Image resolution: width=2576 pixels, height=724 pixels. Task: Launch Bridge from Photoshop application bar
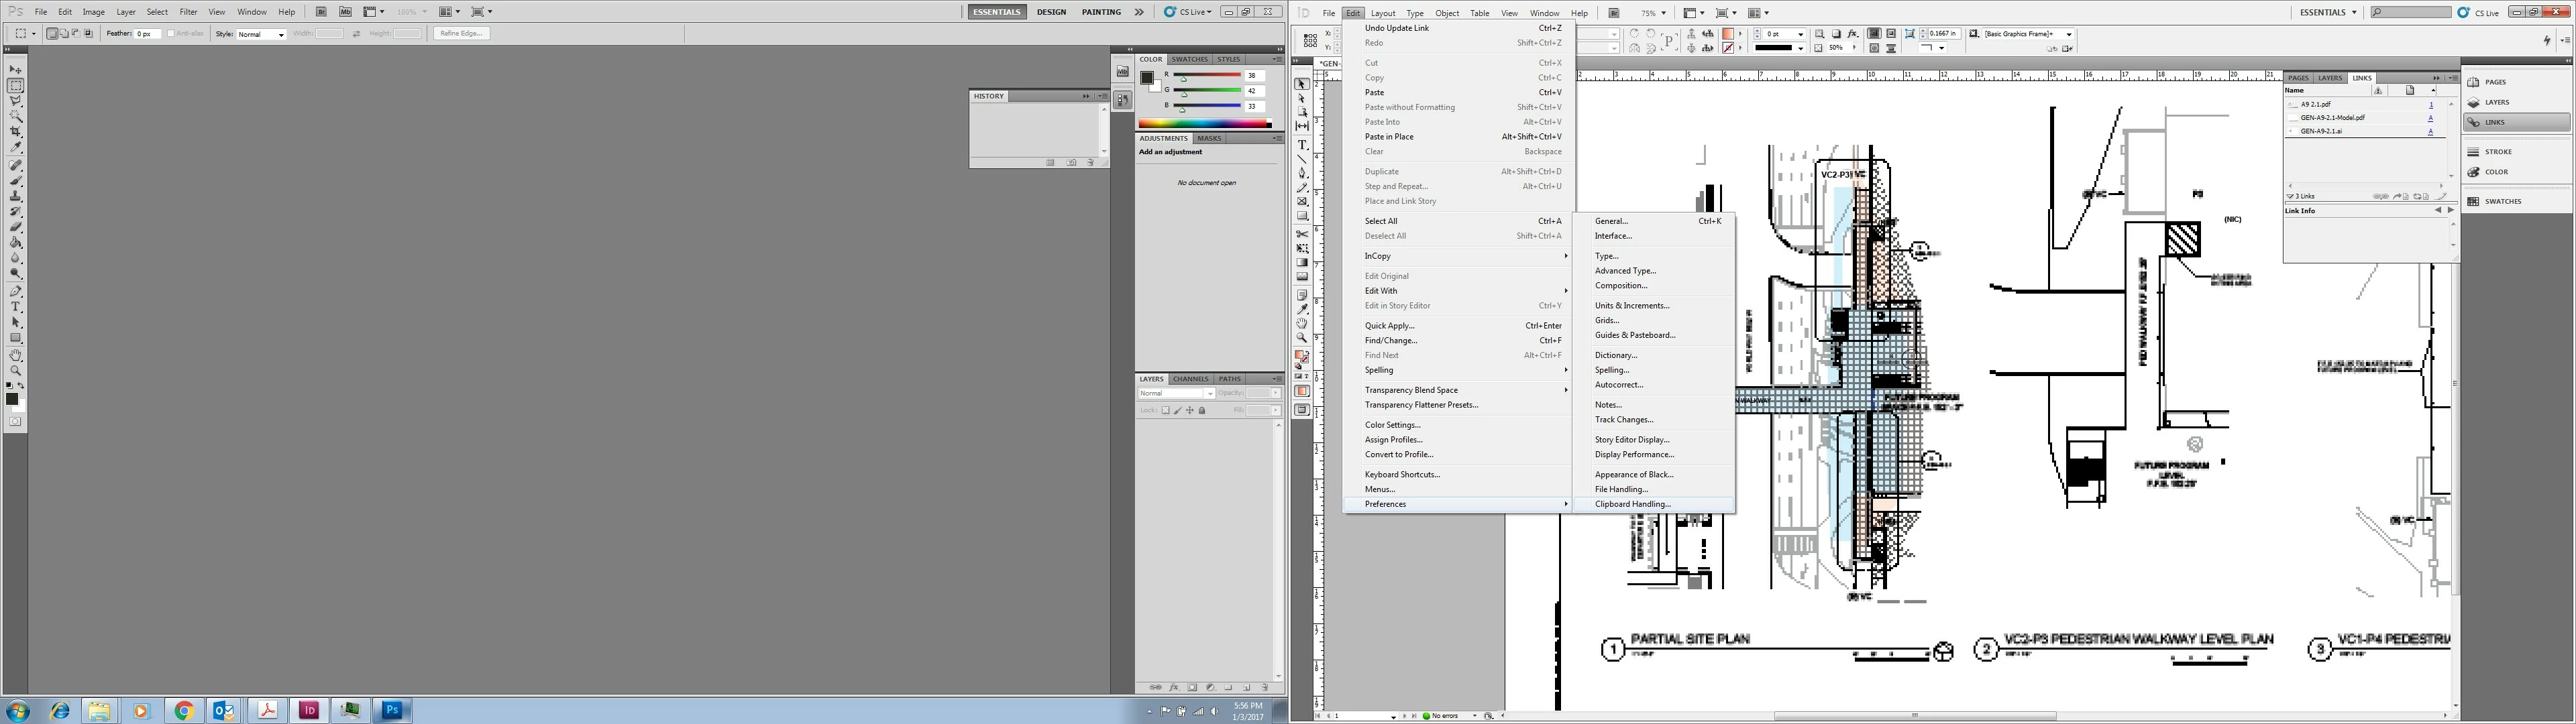(321, 12)
